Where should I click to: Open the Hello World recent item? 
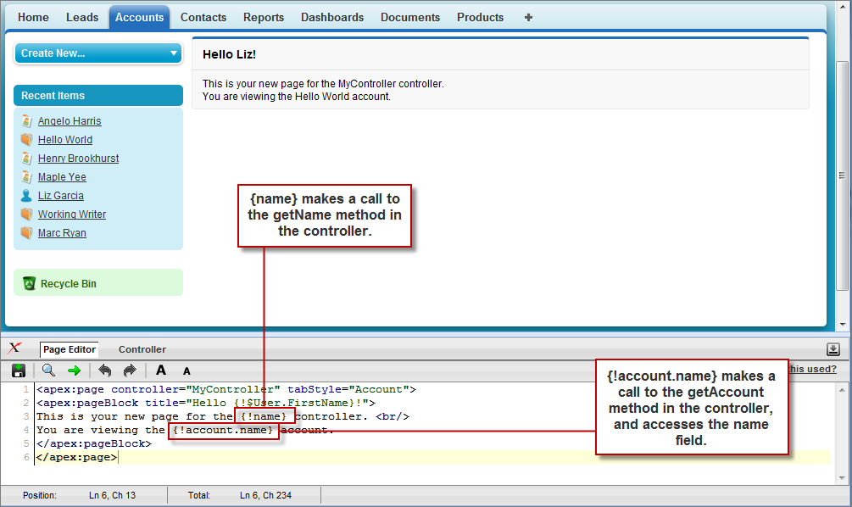[x=65, y=139]
